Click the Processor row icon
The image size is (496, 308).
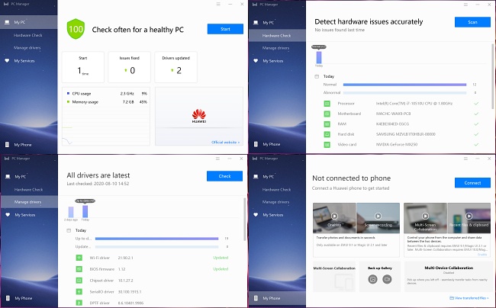click(327, 104)
